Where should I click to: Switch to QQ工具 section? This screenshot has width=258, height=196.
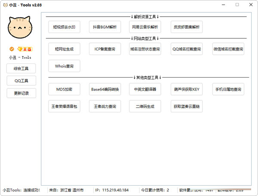(21, 81)
